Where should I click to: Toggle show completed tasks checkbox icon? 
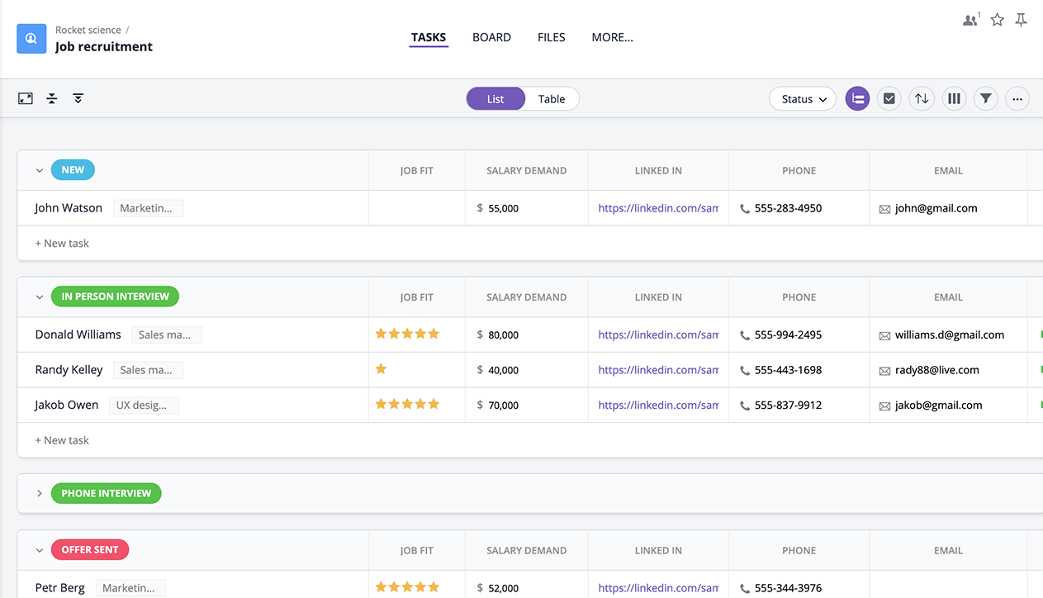[x=889, y=99]
